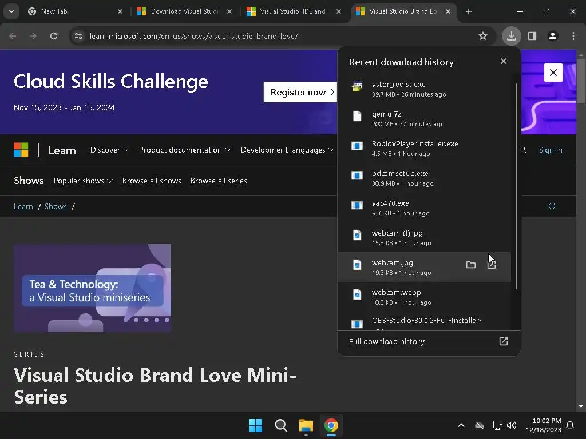Click vstor_redist.exe file icon

coord(357,86)
